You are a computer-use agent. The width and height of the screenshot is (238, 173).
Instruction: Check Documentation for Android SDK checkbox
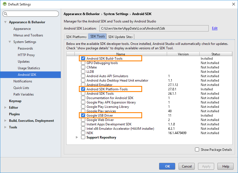83,98
